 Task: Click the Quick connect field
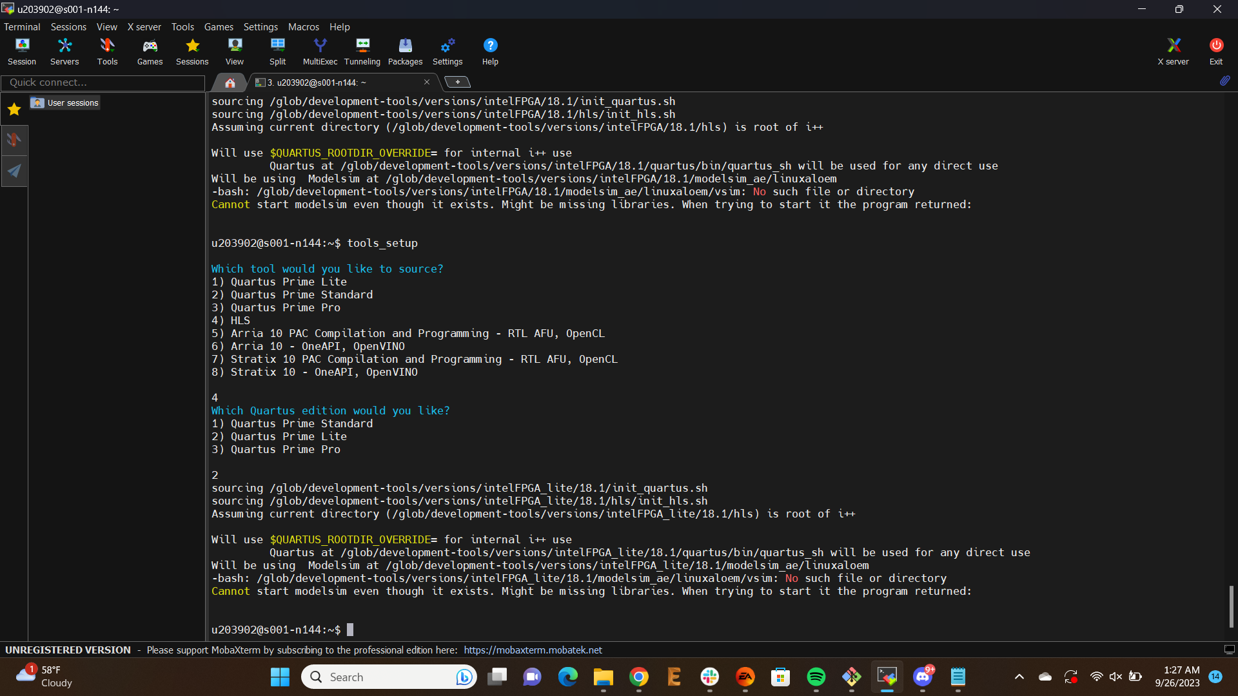pos(103,82)
